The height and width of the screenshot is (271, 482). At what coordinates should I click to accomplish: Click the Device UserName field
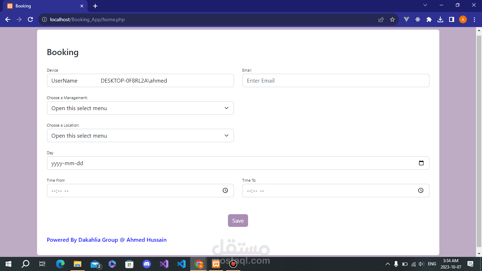click(140, 80)
